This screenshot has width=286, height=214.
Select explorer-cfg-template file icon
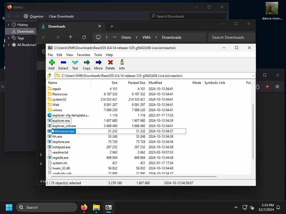click(x=50, y=115)
